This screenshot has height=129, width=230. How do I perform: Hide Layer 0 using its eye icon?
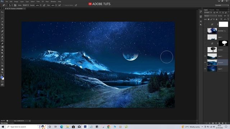205,69
